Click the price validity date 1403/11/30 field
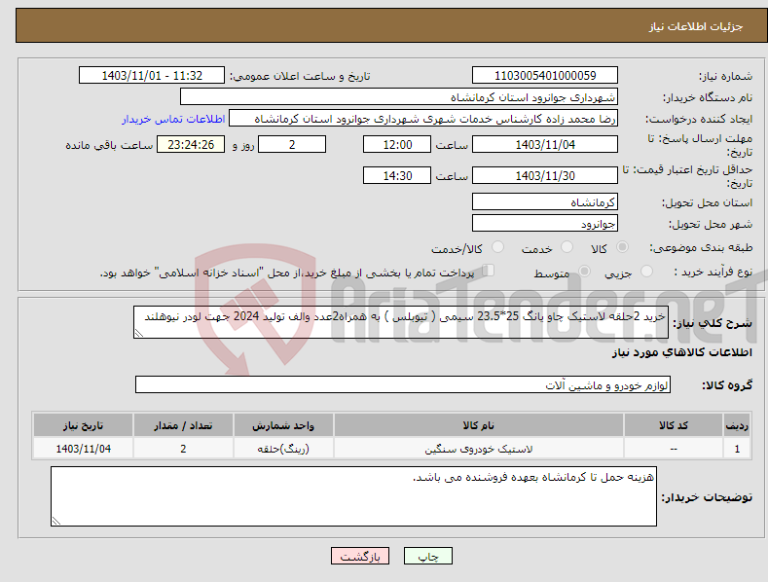Screen dimensions: 768x582 point(545,175)
